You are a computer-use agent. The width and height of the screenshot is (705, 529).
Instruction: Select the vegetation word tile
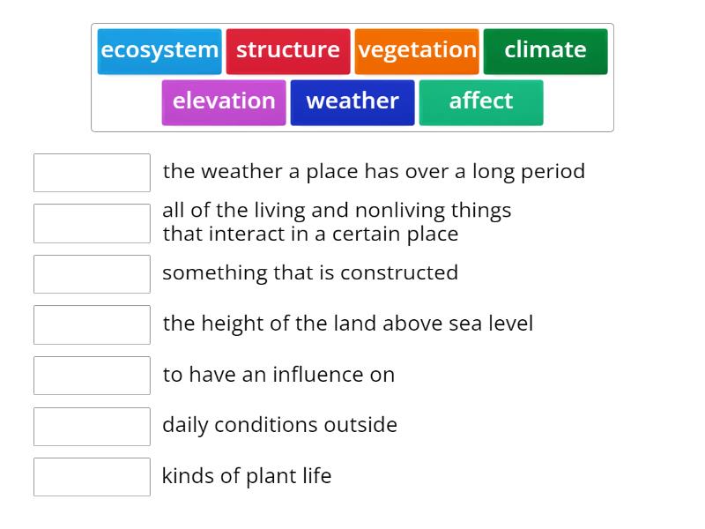pos(417,50)
